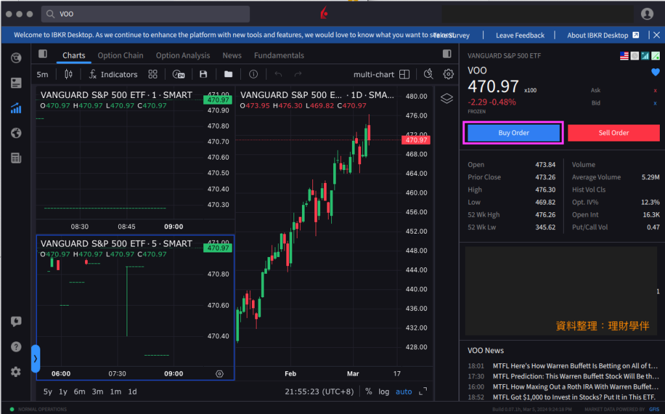Image resolution: width=665 pixels, height=414 pixels.
Task: Expand the collapsed side panel blue arrow
Action: pos(35,358)
